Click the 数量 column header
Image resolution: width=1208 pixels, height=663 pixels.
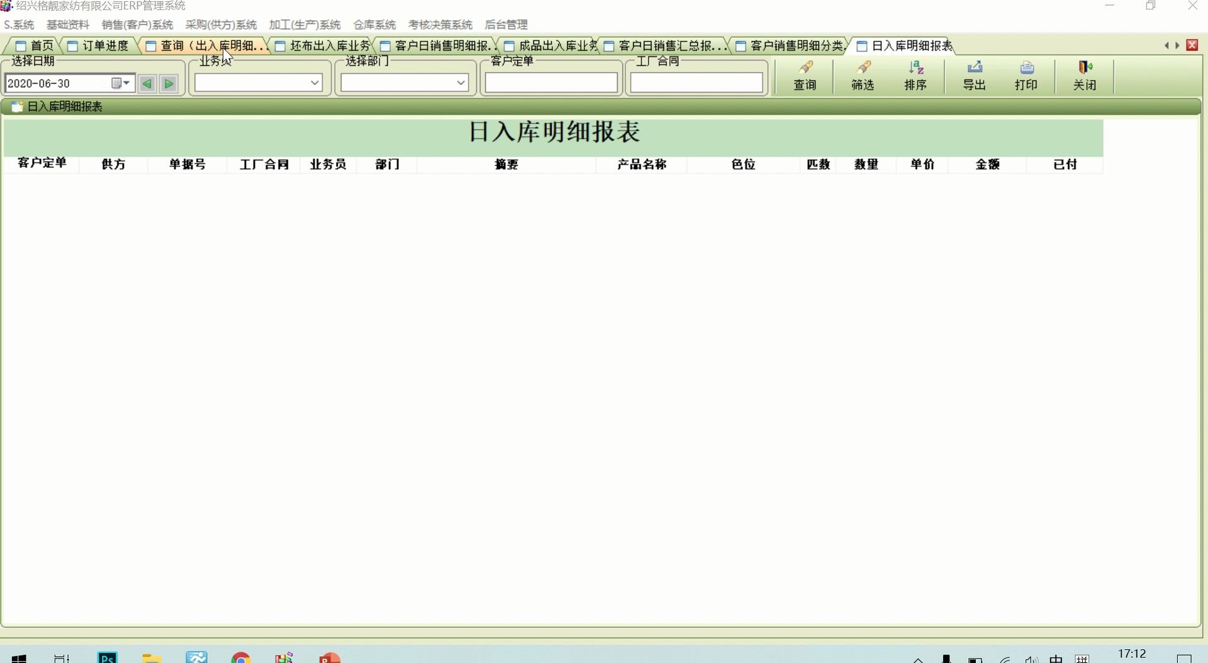(x=866, y=164)
